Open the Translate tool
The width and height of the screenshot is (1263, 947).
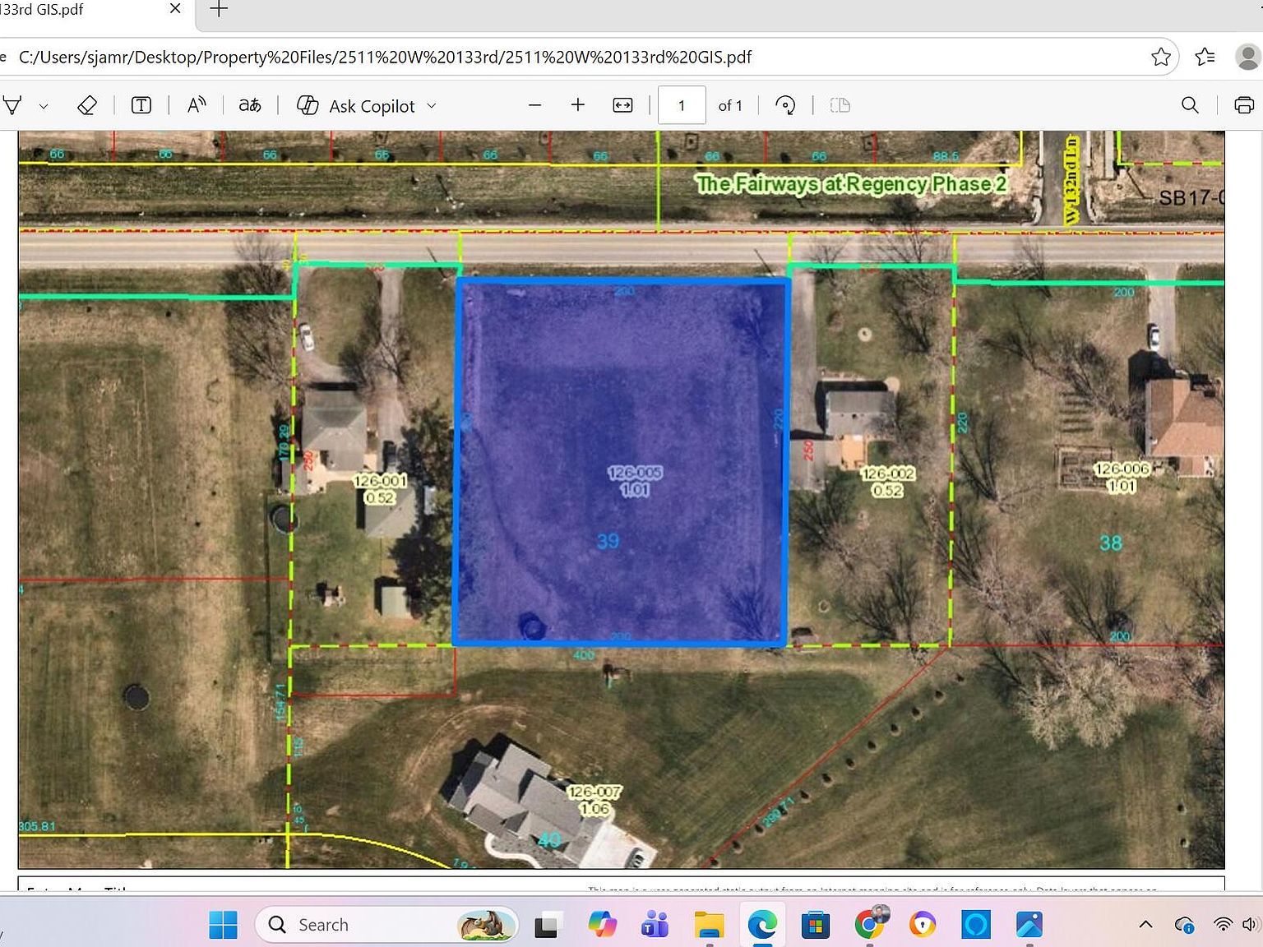pos(250,105)
